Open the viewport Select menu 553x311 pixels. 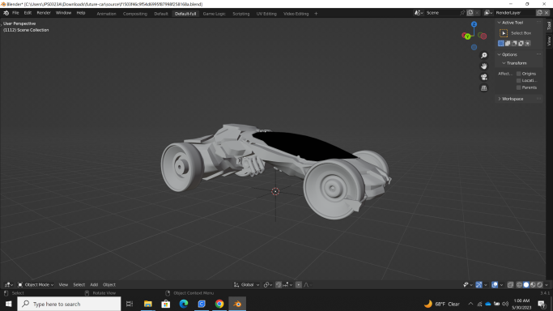coord(79,285)
